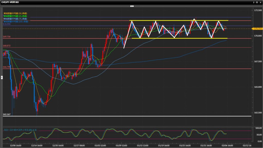The height and width of the screenshot is (148, 263).
Task: Select the 166.798 horizontal line label
Action: click(7, 67)
